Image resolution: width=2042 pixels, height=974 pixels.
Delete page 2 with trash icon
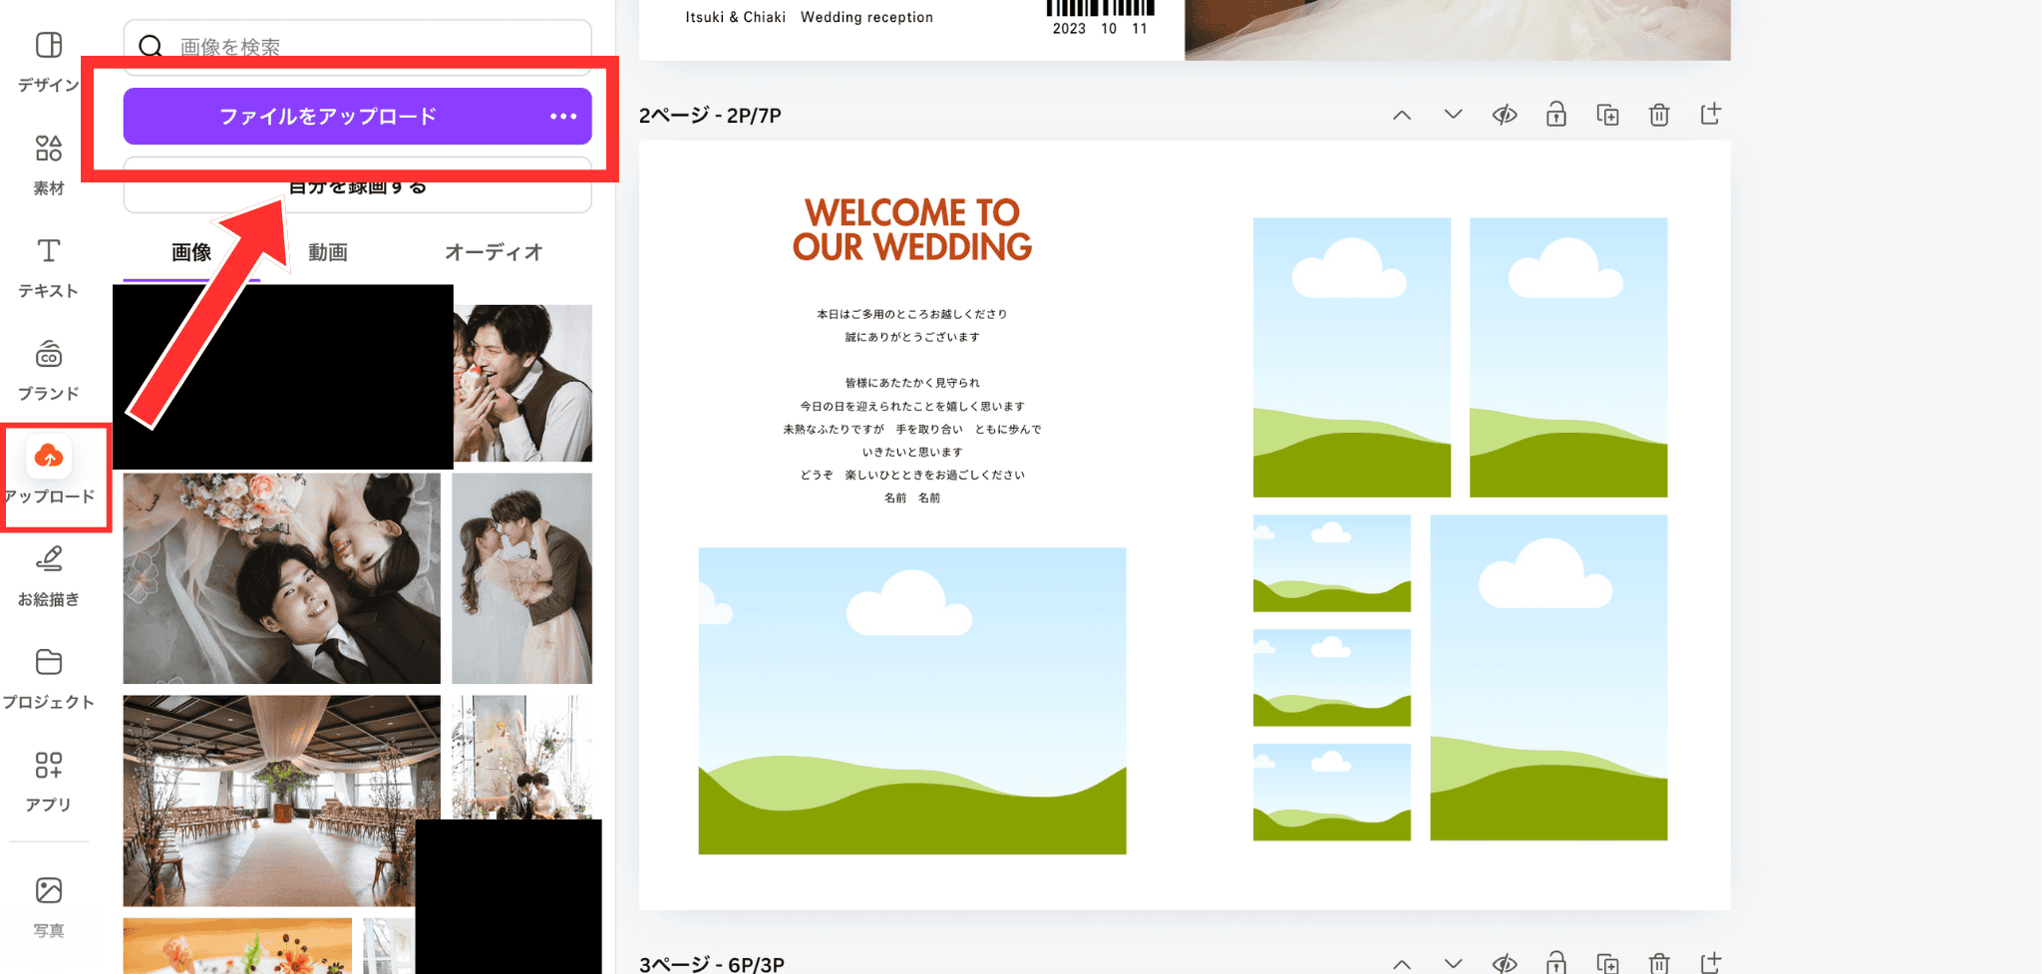(x=1659, y=115)
